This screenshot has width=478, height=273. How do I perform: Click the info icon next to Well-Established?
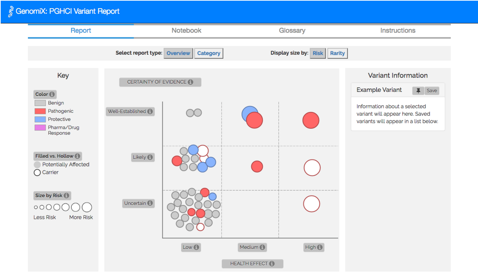click(150, 112)
